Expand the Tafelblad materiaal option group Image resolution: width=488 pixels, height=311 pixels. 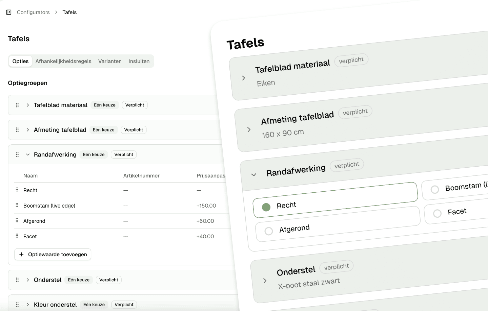pos(27,105)
